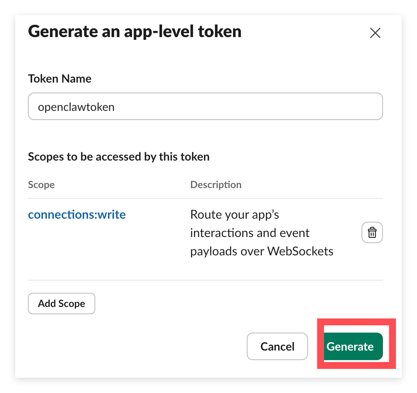Viewport: 417px width, 393px height.
Task: Delete the connections:write scope with trash icon
Action: pos(372,232)
